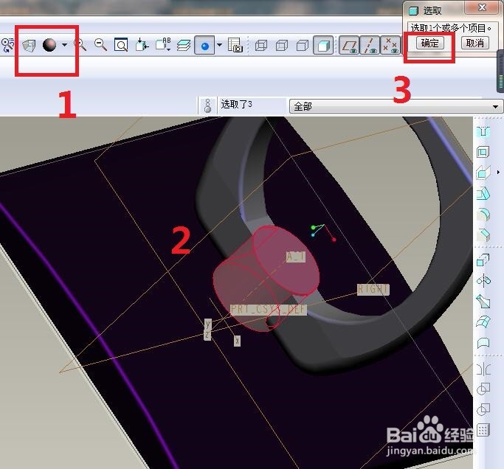This screenshot has width=504, height=469.
Task: Open the 全部 selection filter dropdown
Action: (395, 106)
